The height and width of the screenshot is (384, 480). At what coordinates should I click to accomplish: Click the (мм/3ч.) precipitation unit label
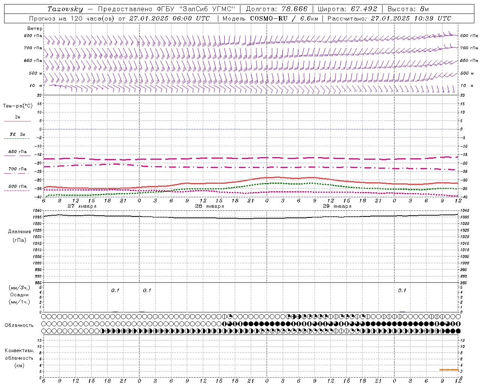(x=19, y=288)
